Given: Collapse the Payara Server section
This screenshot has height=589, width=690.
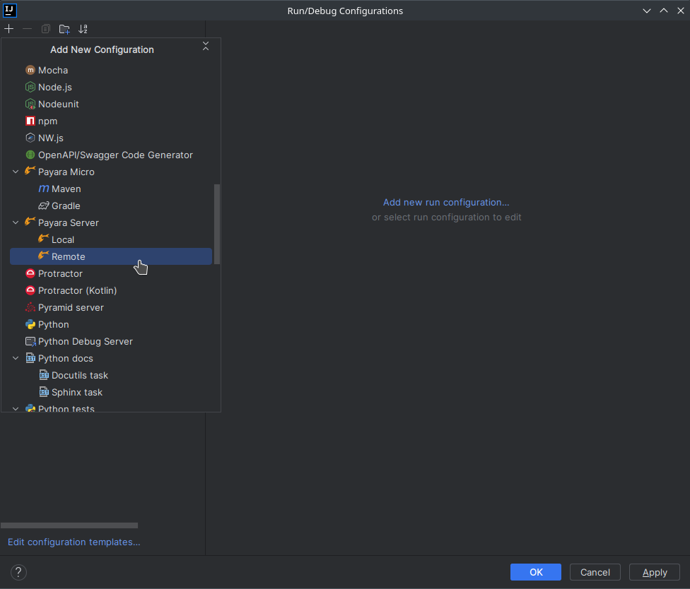Looking at the screenshot, I should point(15,222).
